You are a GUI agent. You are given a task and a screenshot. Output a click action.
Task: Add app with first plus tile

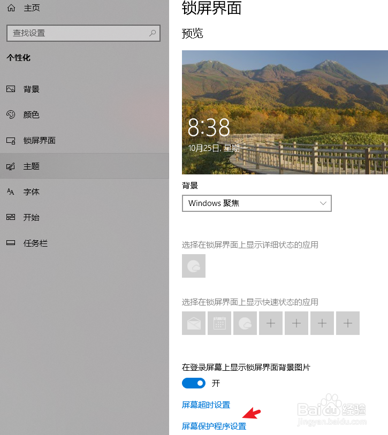(271, 323)
